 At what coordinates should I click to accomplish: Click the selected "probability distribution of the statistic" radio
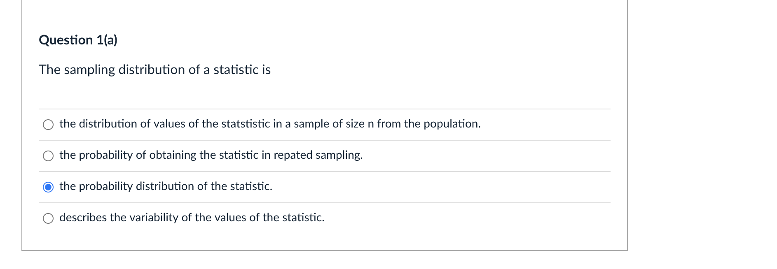(48, 187)
